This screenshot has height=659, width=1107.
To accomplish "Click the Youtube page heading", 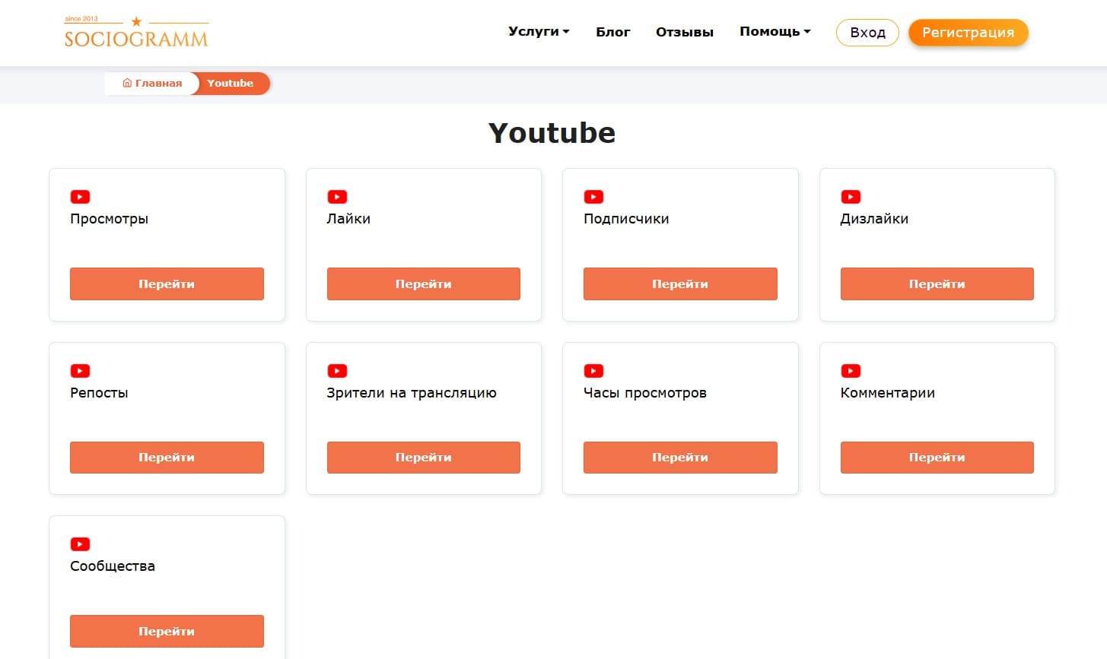I will click(x=552, y=133).
